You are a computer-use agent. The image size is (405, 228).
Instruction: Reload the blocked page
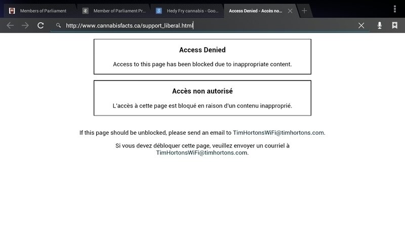[40, 25]
